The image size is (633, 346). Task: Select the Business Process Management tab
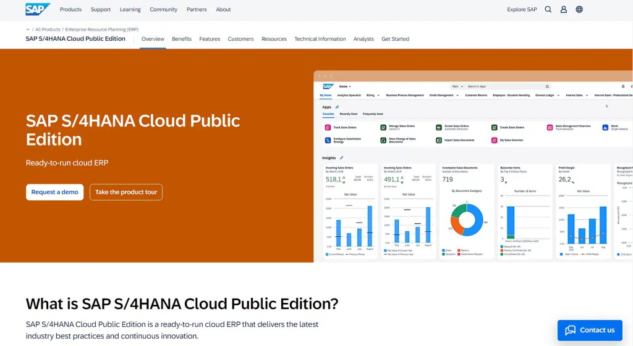[405, 96]
